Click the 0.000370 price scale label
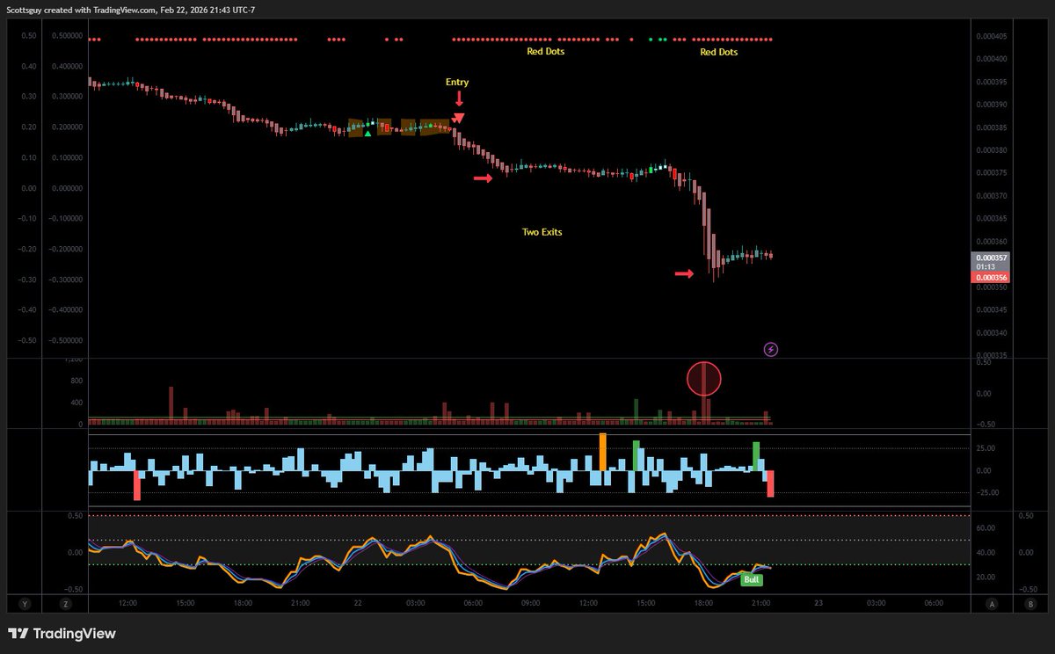The image size is (1055, 654). point(991,196)
